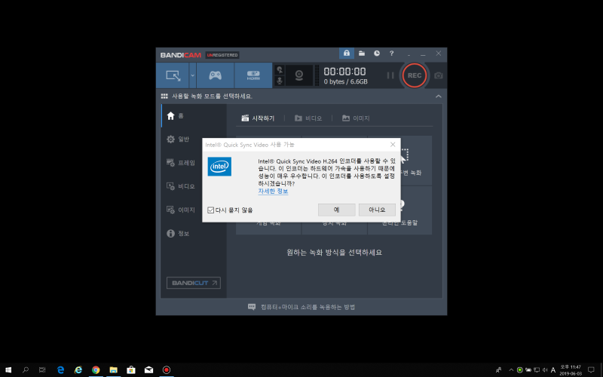Click green circle tray icon
The image size is (603, 377).
click(x=519, y=370)
